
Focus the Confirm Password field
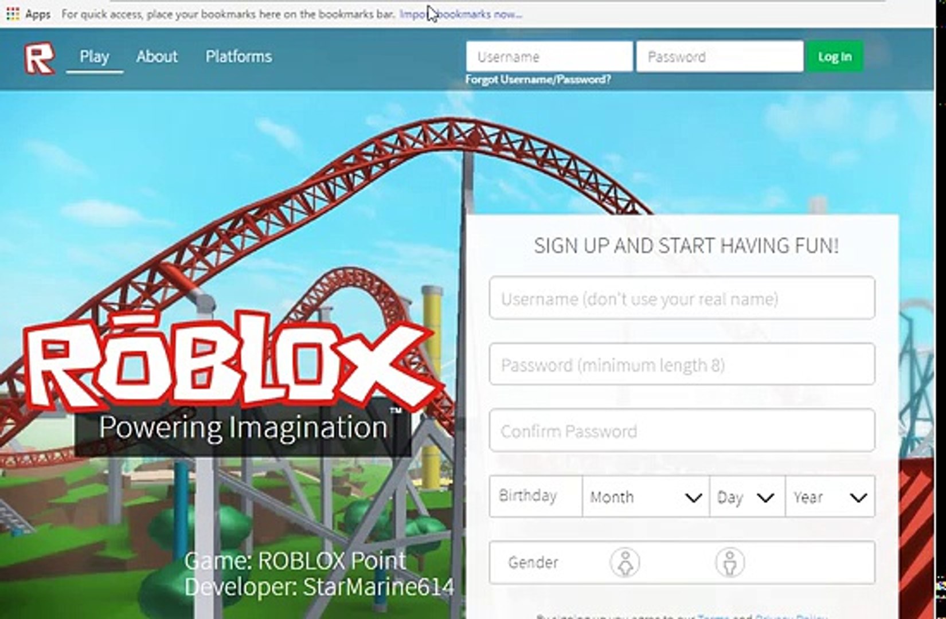point(682,430)
